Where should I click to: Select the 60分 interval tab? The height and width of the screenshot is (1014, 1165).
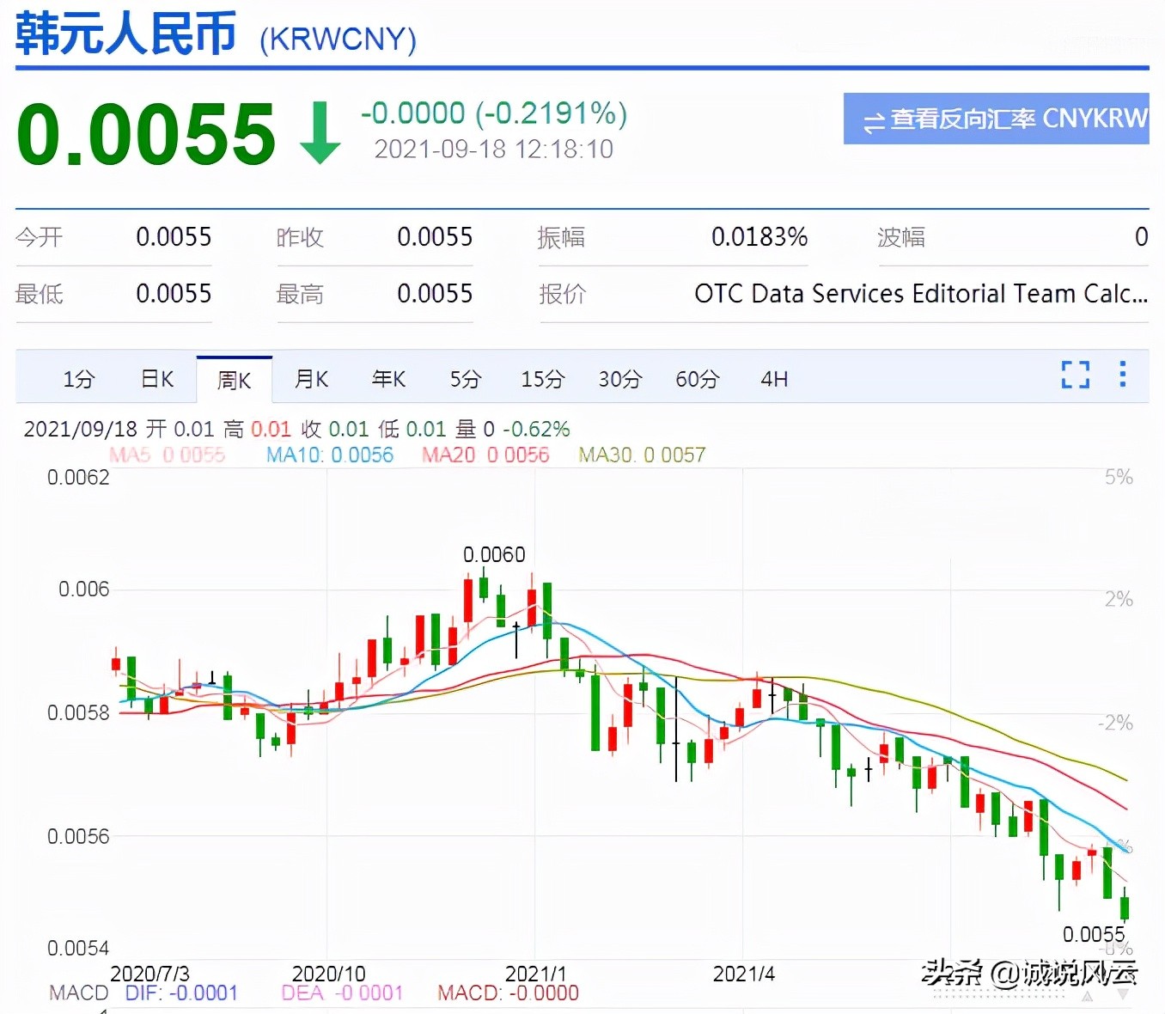click(698, 378)
